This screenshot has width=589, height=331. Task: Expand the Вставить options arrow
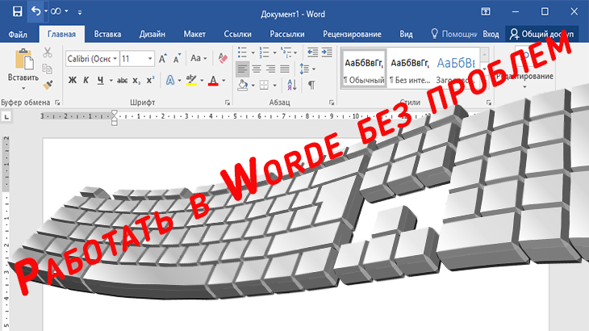point(23,88)
